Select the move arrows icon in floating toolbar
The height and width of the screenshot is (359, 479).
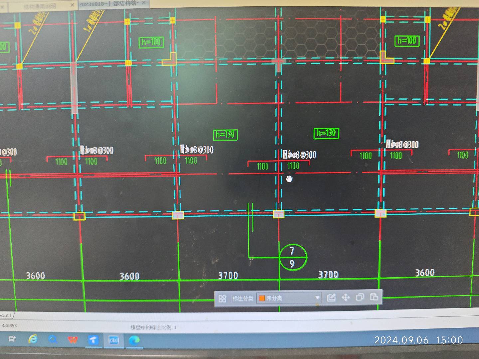(346, 297)
